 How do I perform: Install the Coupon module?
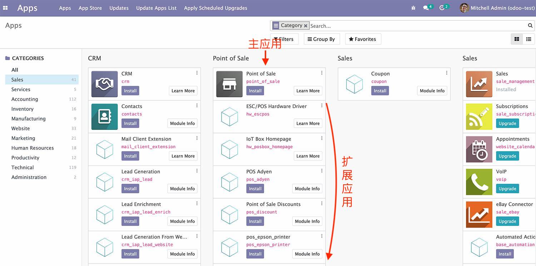[380, 91]
